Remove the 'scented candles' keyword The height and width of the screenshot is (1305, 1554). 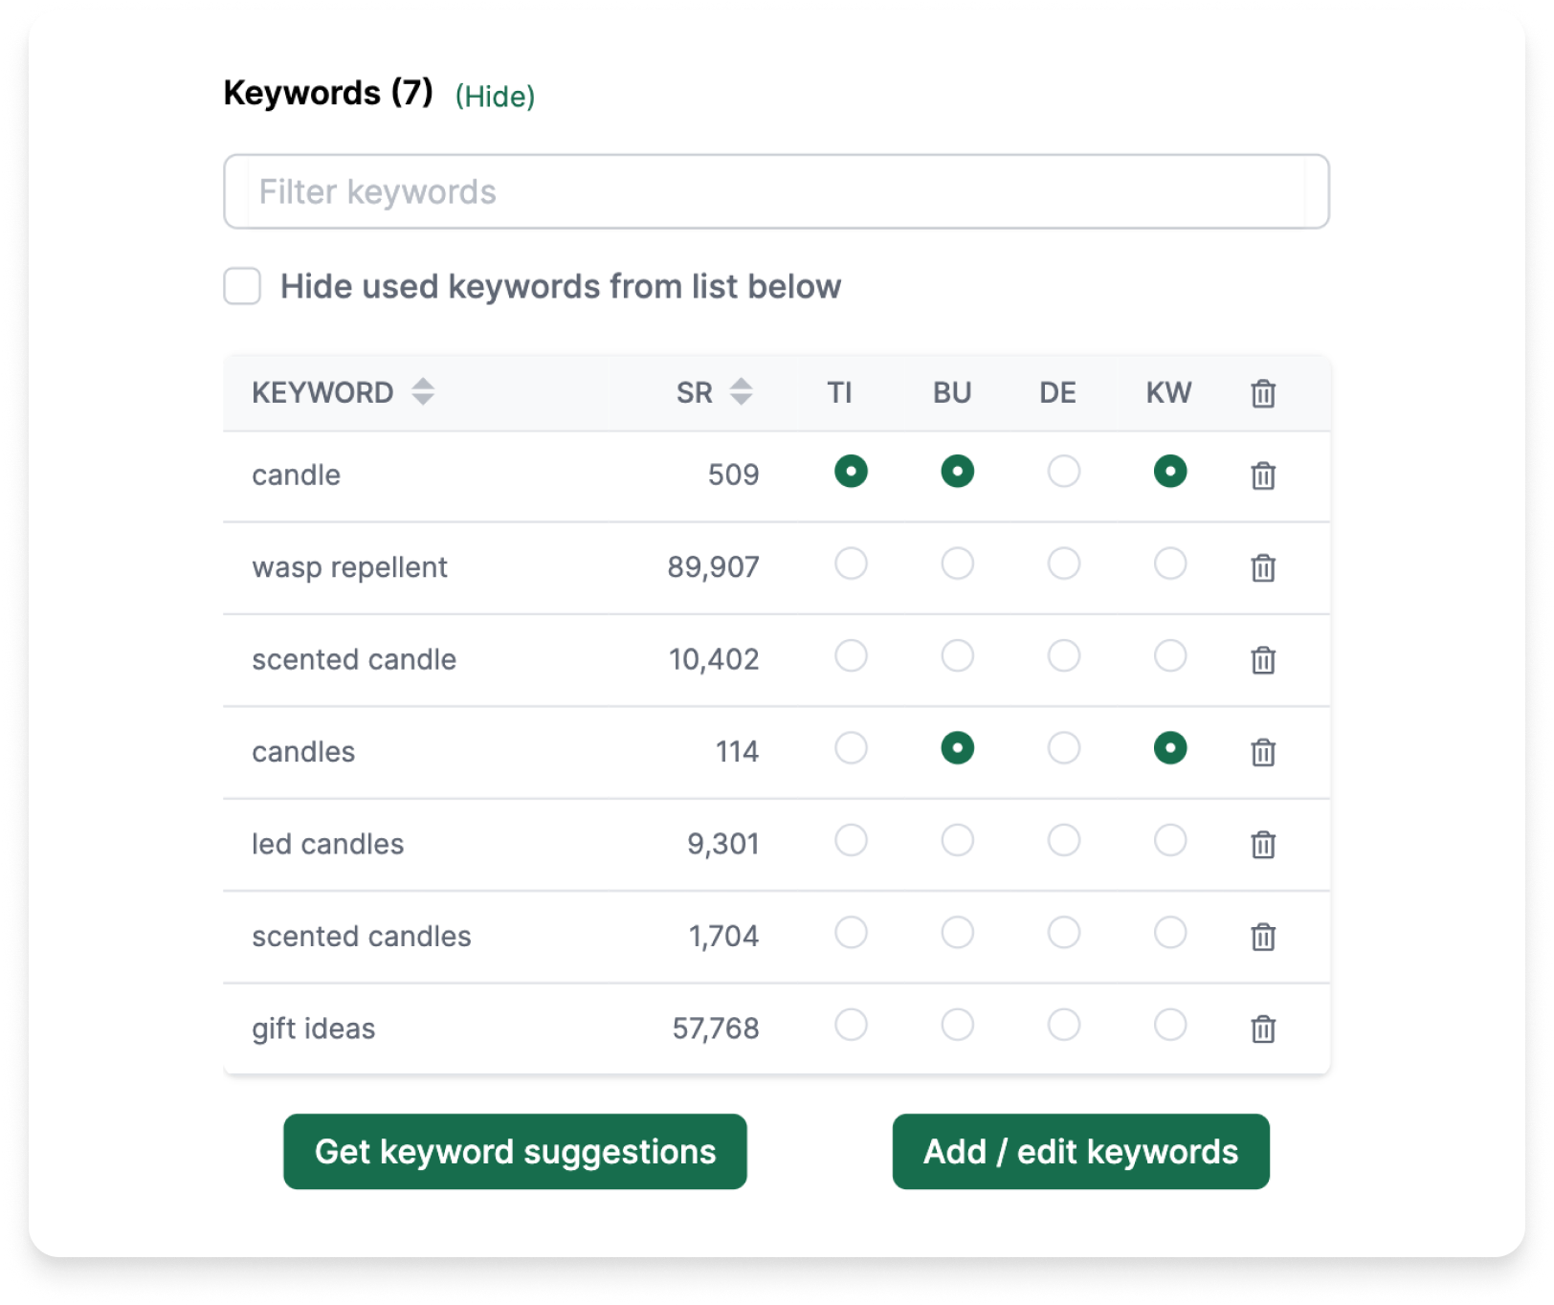[1263, 937]
